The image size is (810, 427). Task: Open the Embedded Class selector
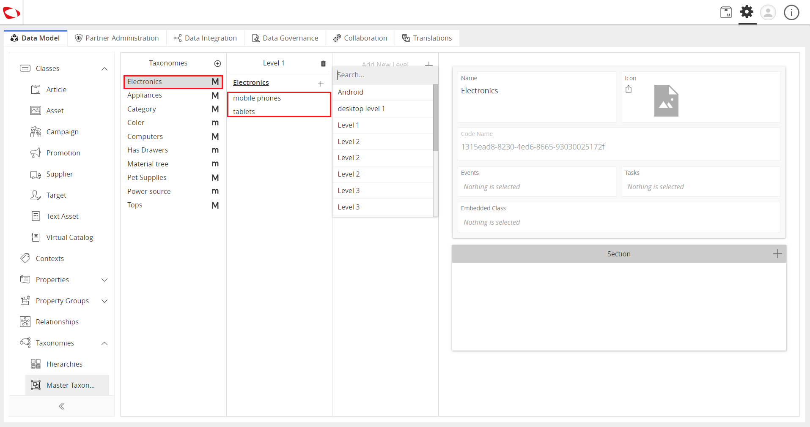tap(619, 217)
